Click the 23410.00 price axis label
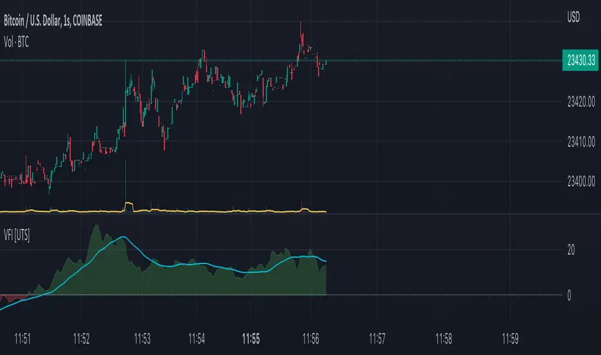The width and height of the screenshot is (601, 355). click(x=581, y=141)
